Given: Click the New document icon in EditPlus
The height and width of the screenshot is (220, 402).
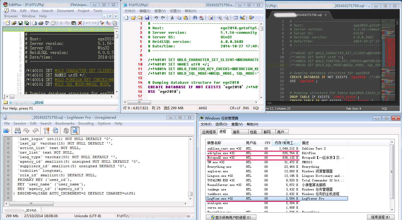Looking at the screenshot, I should tap(8, 23).
